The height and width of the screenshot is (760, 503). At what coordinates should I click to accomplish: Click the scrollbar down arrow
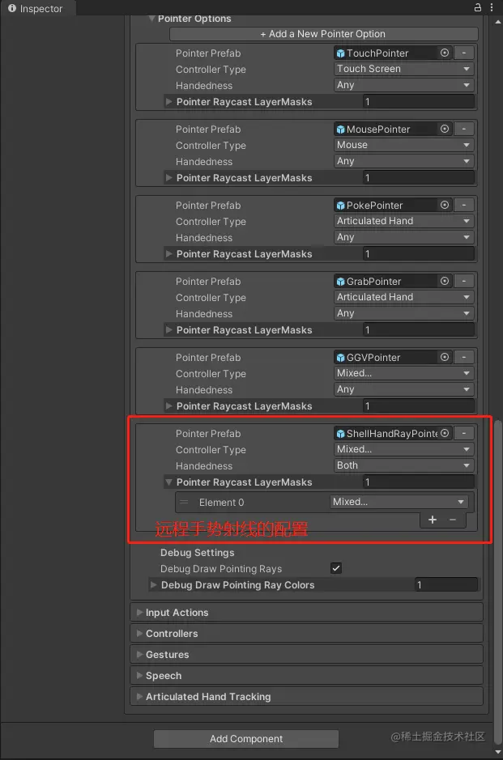(498, 752)
